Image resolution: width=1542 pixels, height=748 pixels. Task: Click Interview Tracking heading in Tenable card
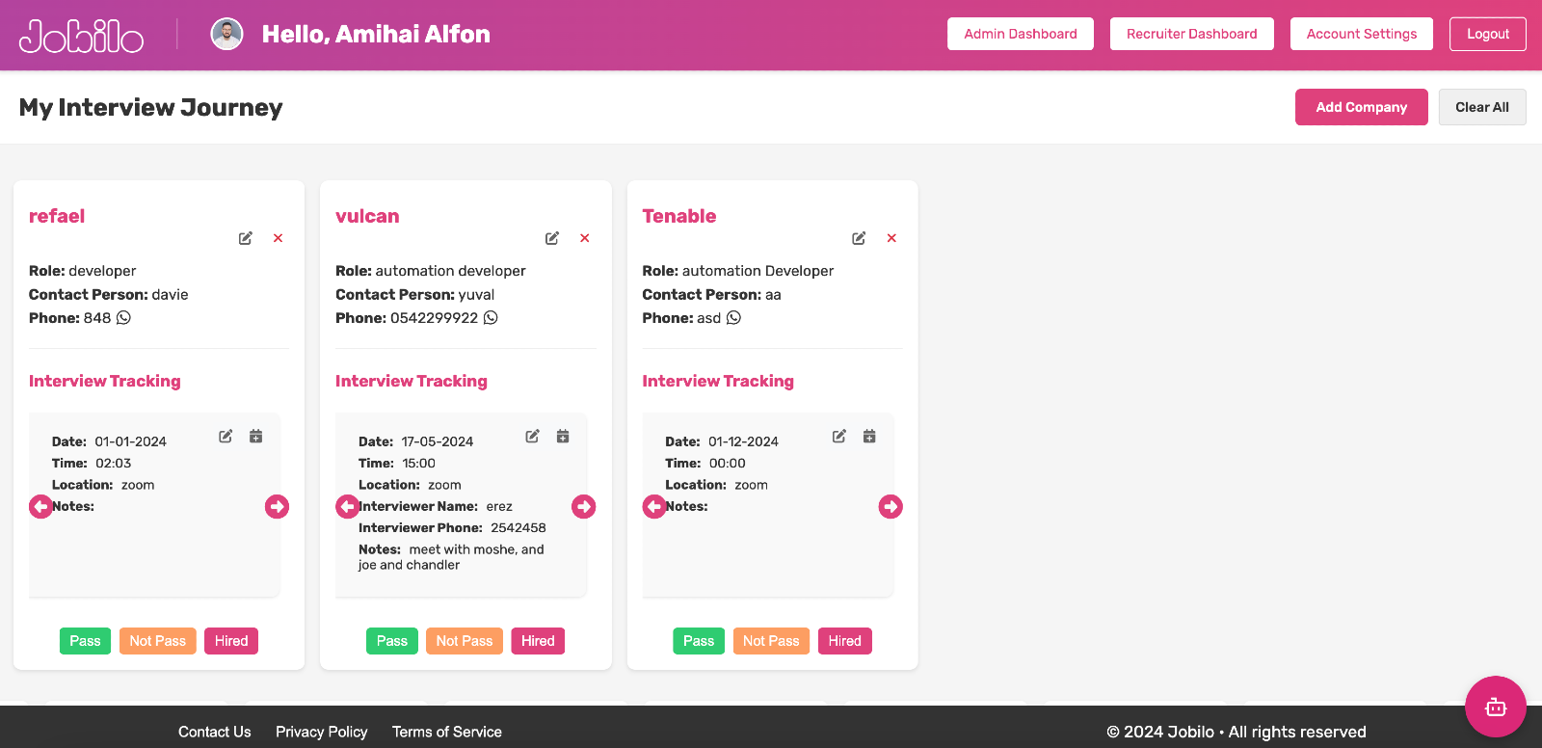tap(718, 381)
